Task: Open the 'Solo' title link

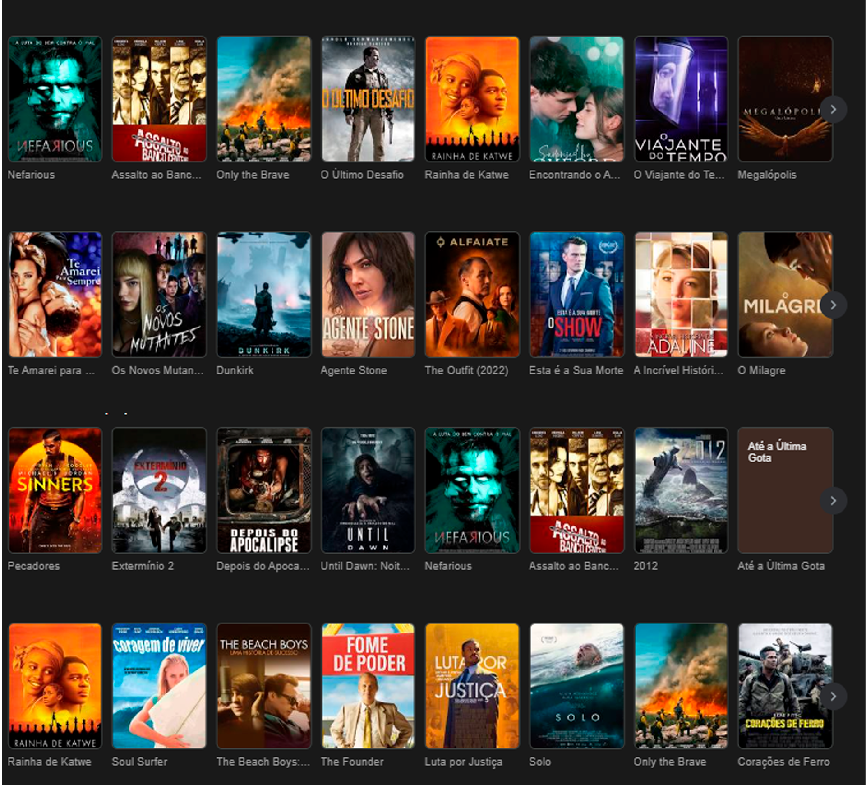Action: click(540, 762)
